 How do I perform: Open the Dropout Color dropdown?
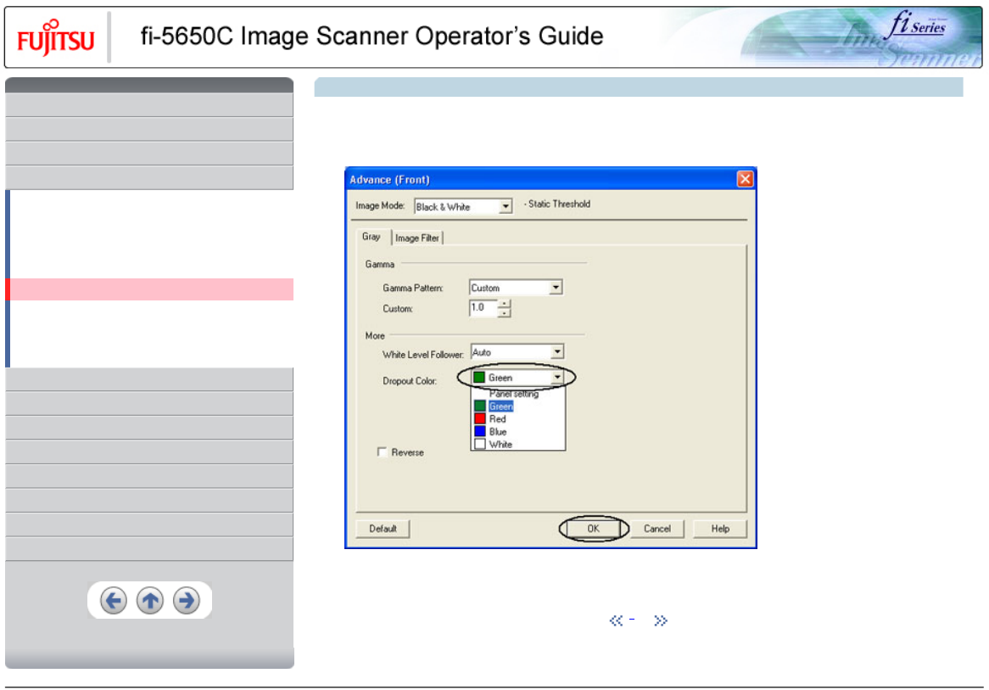coord(557,378)
